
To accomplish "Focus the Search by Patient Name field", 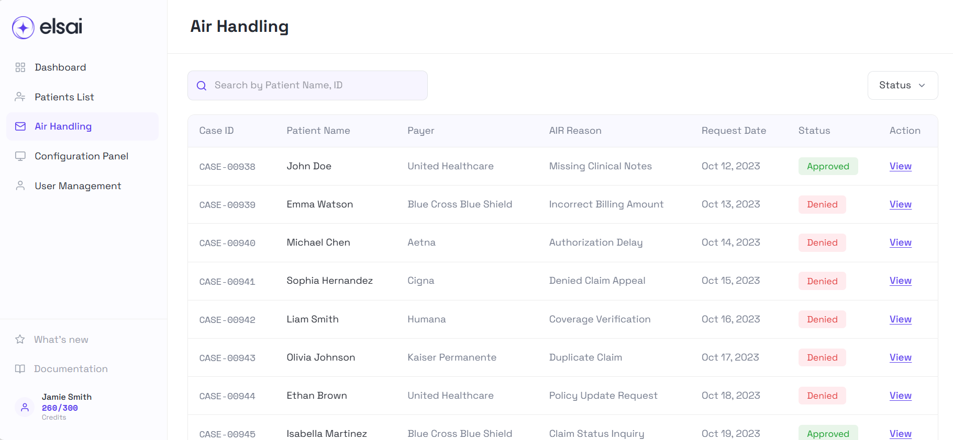I will [307, 85].
